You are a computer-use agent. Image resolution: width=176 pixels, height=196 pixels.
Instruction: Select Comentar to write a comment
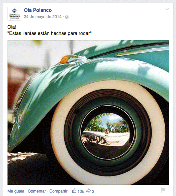tap(37, 191)
